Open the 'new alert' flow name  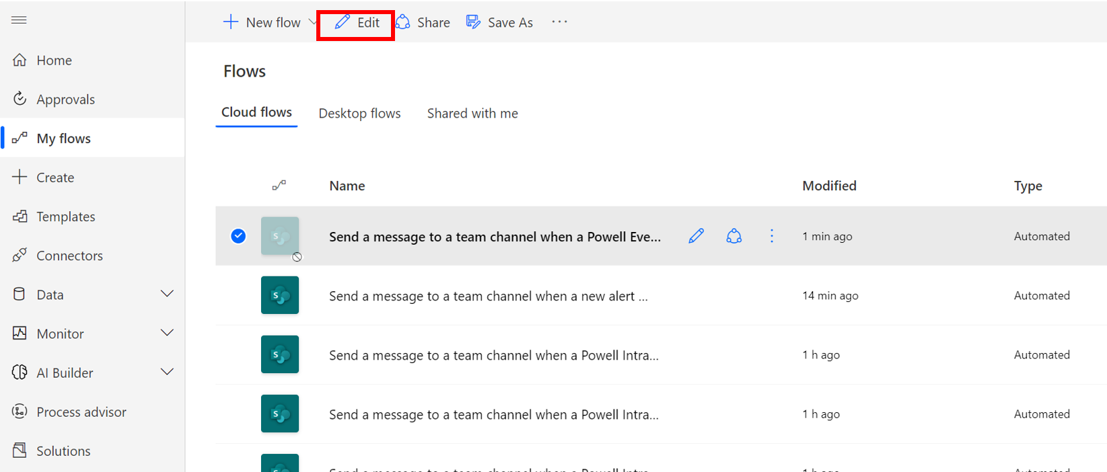(x=489, y=296)
